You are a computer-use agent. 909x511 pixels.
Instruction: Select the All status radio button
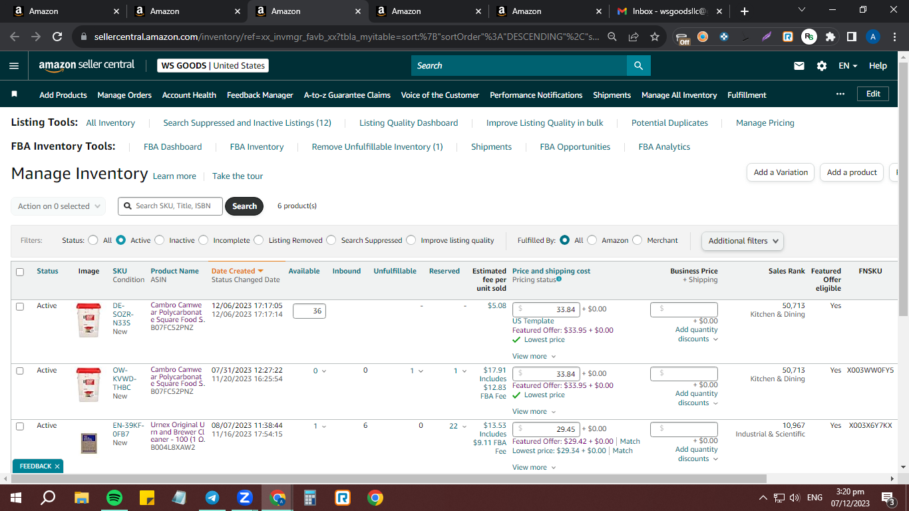pyautogui.click(x=93, y=240)
